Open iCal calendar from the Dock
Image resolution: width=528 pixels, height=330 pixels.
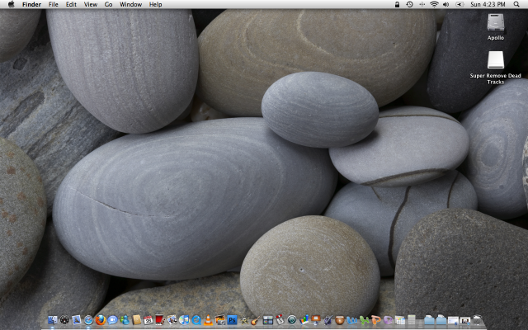[x=148, y=320]
